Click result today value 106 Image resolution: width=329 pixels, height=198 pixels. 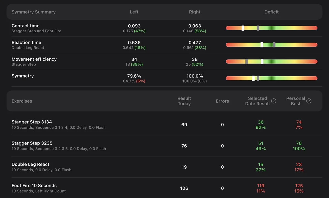tap(184, 188)
